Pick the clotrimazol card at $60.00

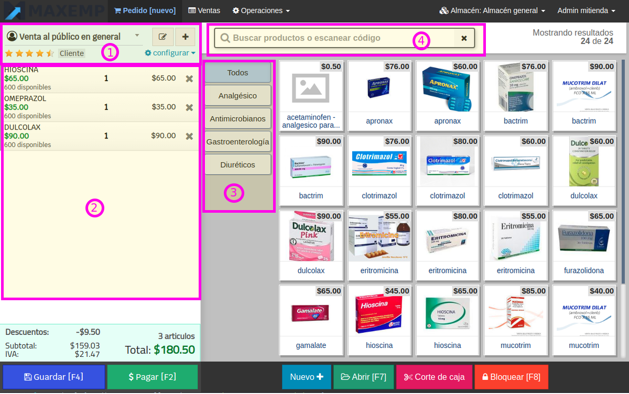click(516, 171)
